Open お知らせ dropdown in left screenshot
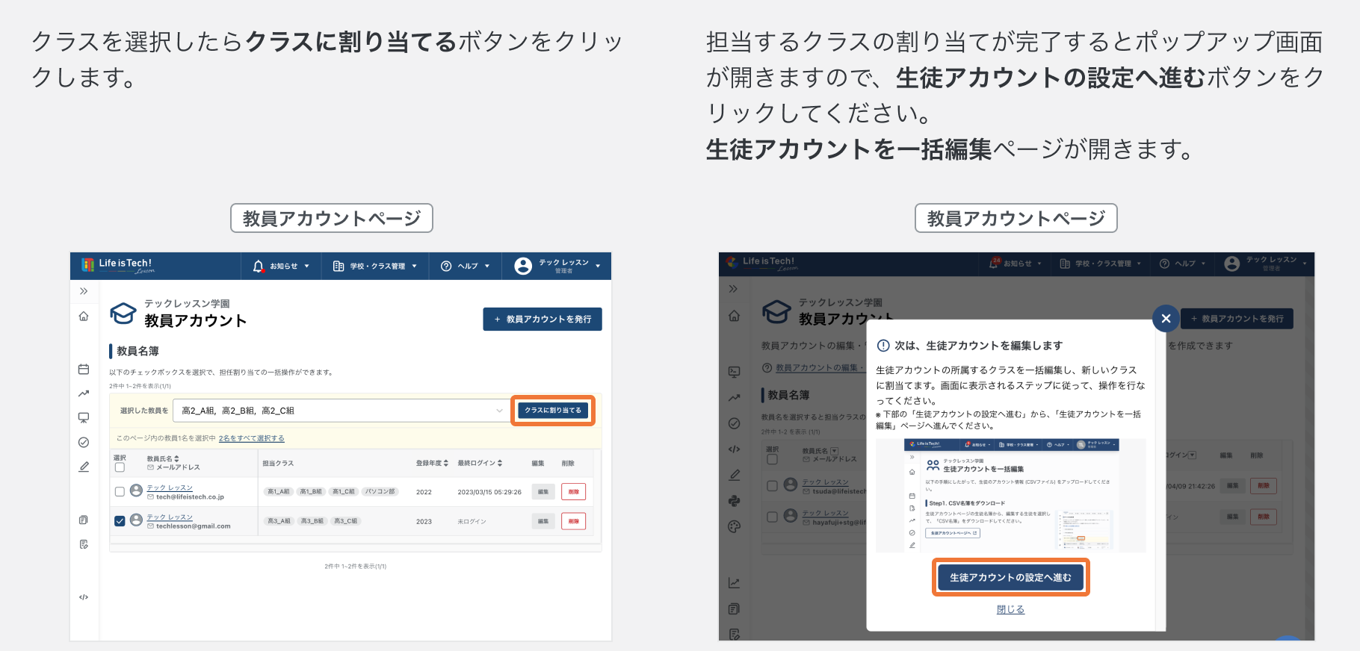This screenshot has width=1360, height=651. [x=282, y=266]
